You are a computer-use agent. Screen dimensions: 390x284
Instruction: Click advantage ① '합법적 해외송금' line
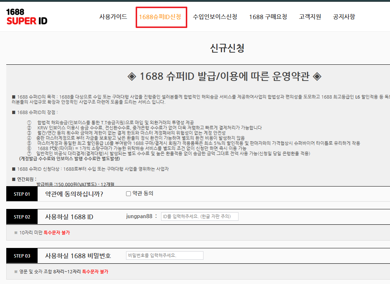tap(111, 123)
